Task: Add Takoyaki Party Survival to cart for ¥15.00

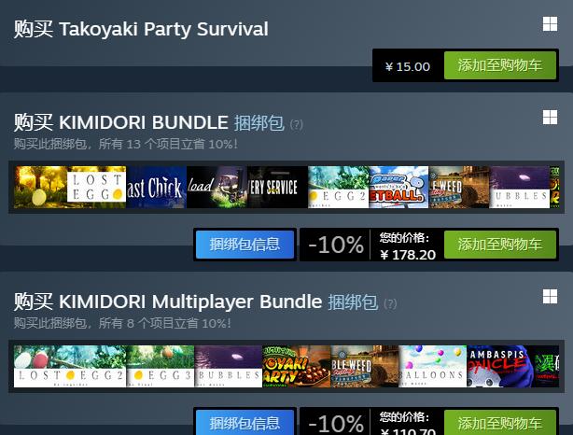Action: 500,65
